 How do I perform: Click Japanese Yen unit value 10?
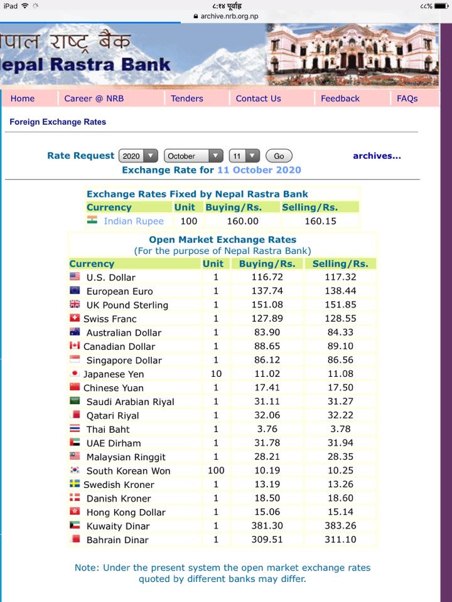click(x=216, y=374)
